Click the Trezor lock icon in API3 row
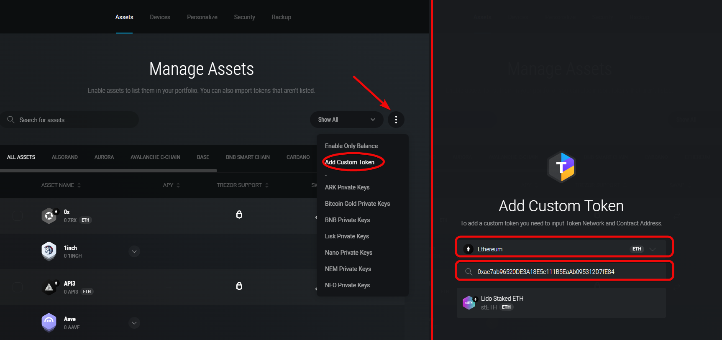This screenshot has height=340, width=722. (x=239, y=286)
